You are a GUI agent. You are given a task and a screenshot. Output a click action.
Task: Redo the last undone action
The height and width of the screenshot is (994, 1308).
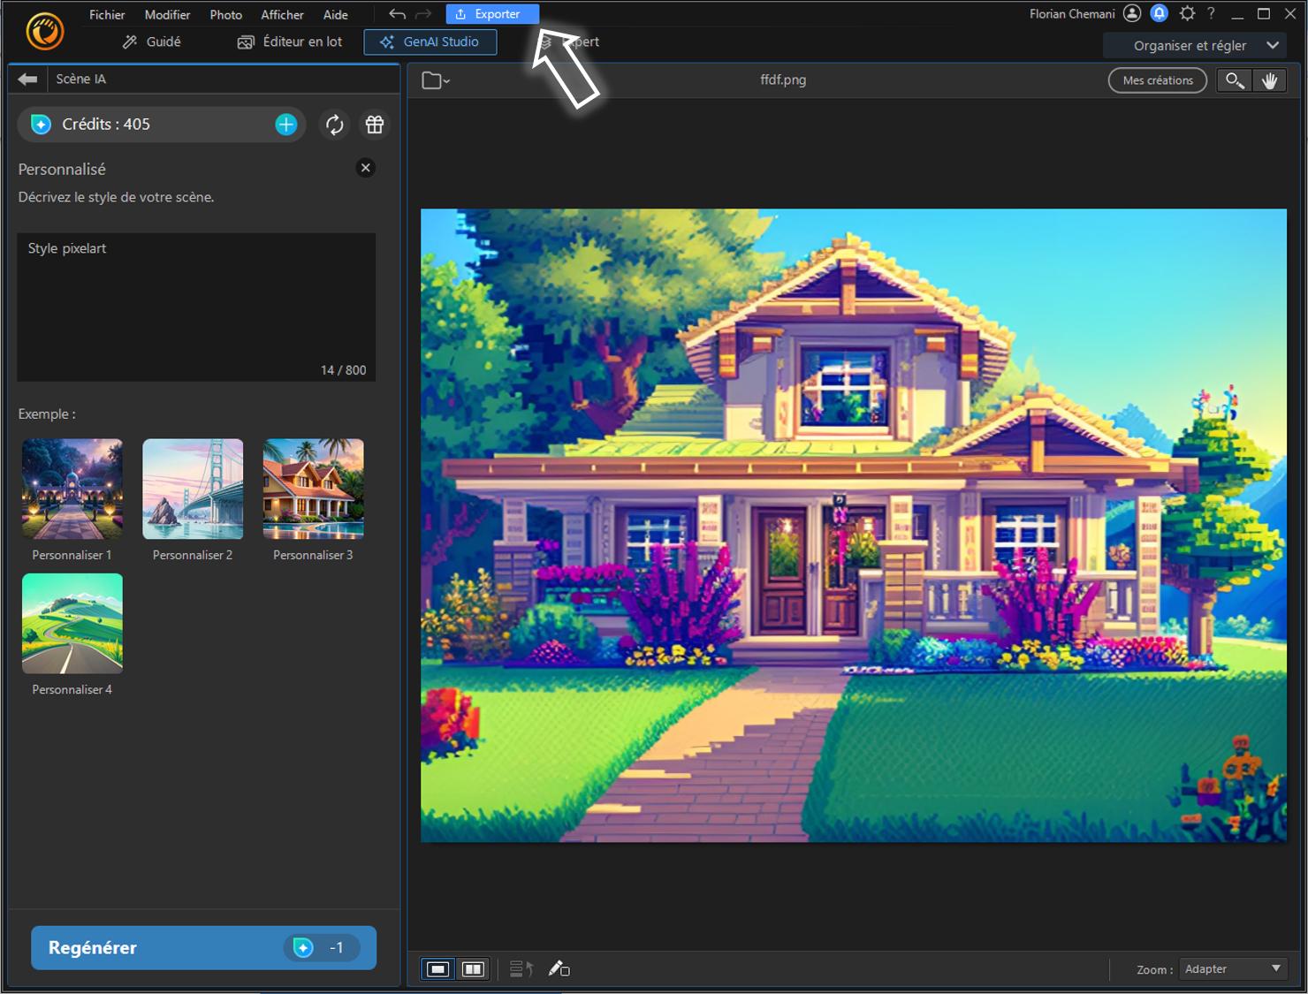423,14
